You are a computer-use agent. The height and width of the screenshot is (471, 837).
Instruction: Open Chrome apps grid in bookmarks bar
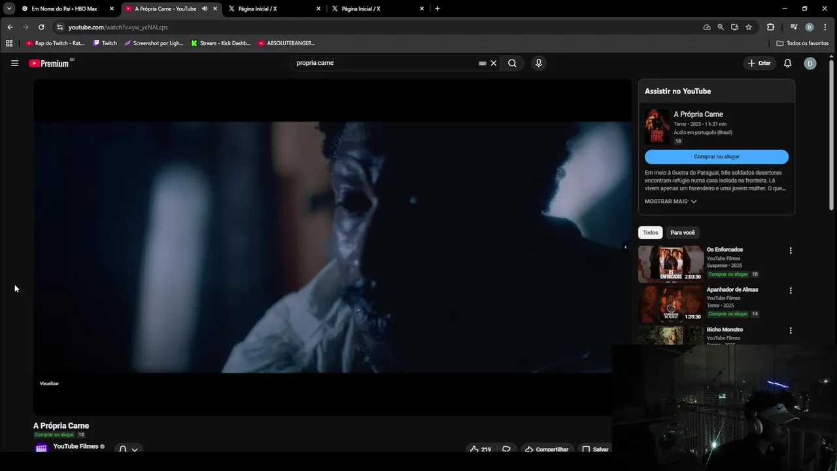[9, 43]
